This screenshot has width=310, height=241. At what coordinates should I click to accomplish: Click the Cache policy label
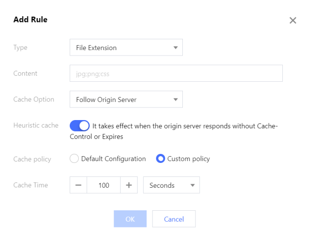tap(32, 159)
